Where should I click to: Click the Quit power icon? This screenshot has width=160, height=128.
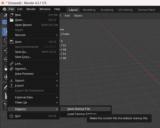(x=12, y=116)
